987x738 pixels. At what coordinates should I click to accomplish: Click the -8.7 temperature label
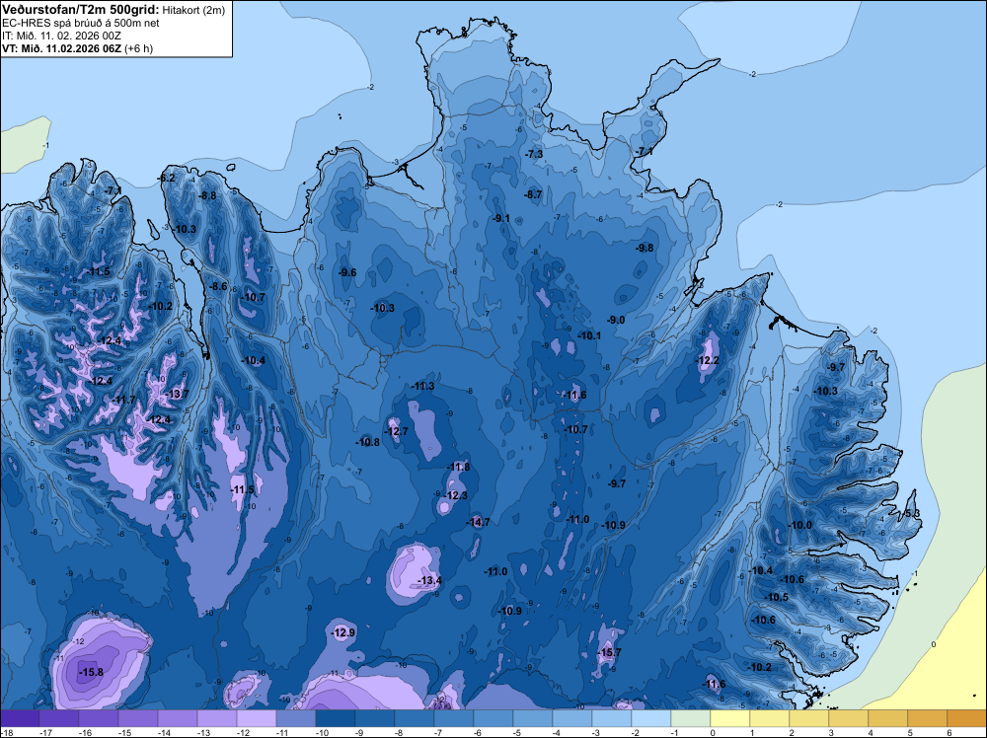click(533, 194)
